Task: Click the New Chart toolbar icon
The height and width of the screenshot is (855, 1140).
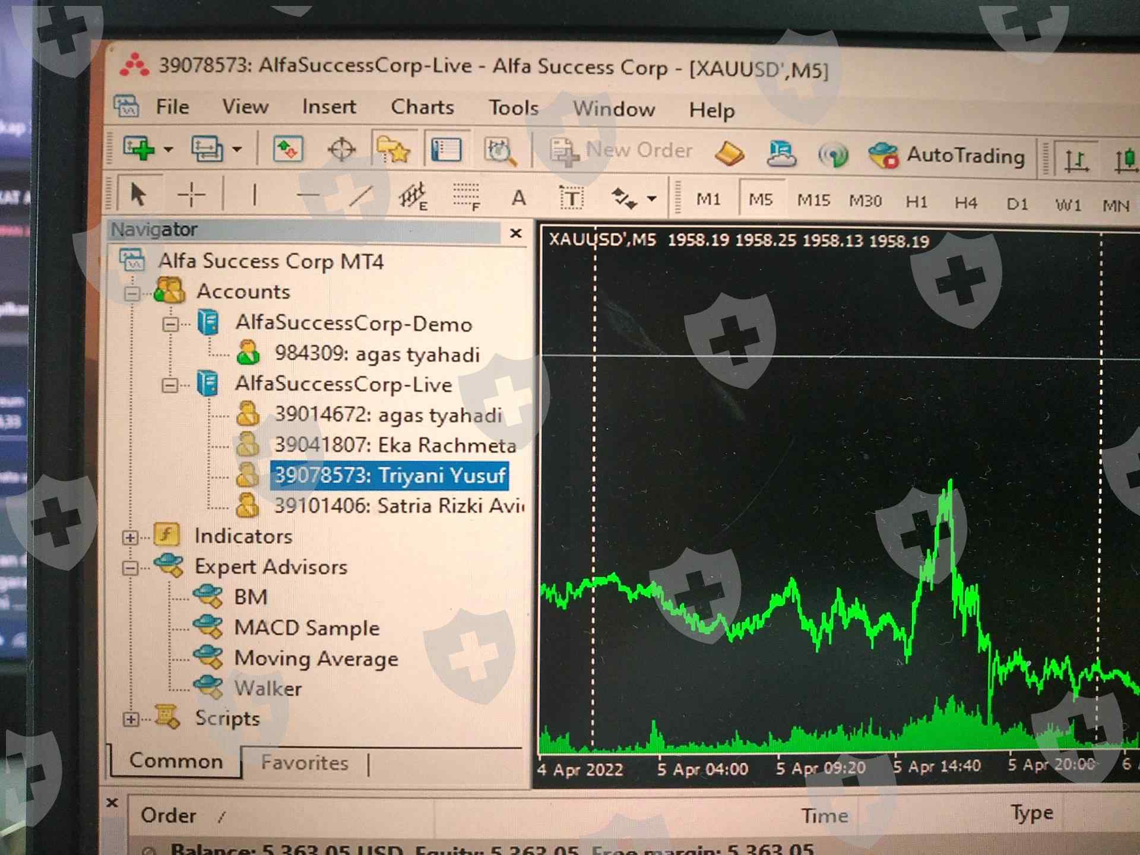Action: click(x=140, y=148)
